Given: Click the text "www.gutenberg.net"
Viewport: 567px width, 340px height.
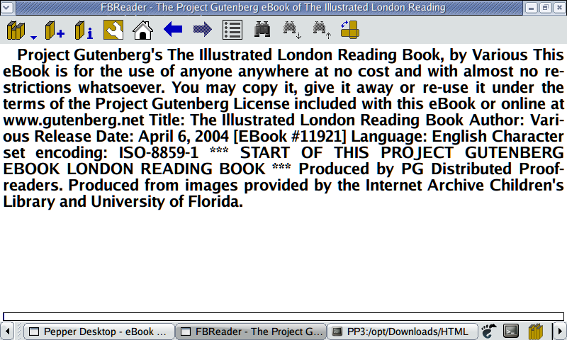Looking at the screenshot, I should (x=74, y=120).
